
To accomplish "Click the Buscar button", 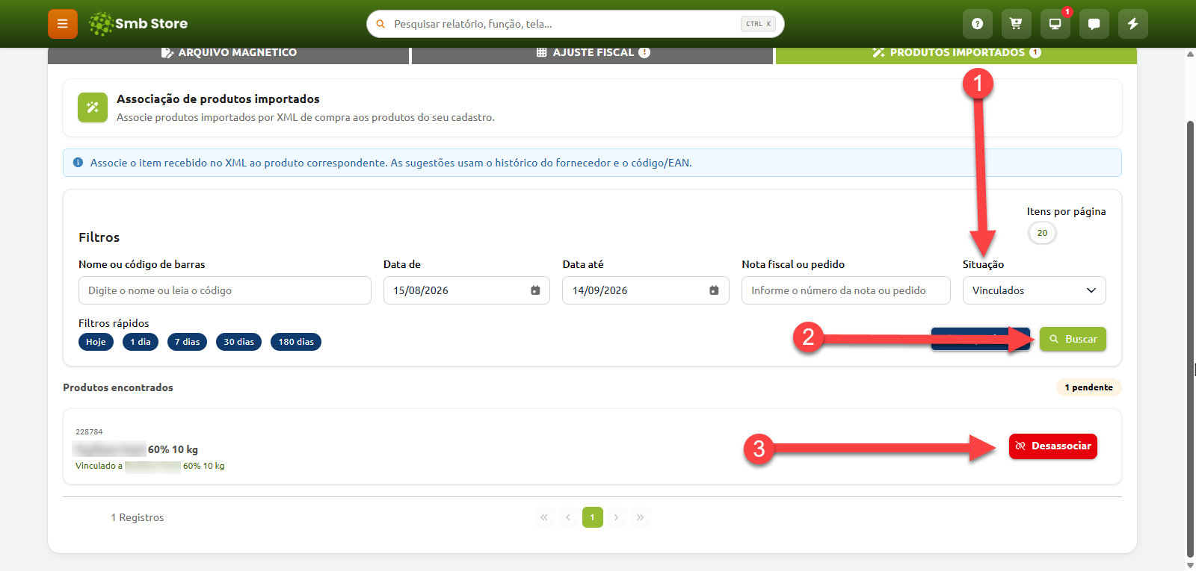I will coord(1073,339).
